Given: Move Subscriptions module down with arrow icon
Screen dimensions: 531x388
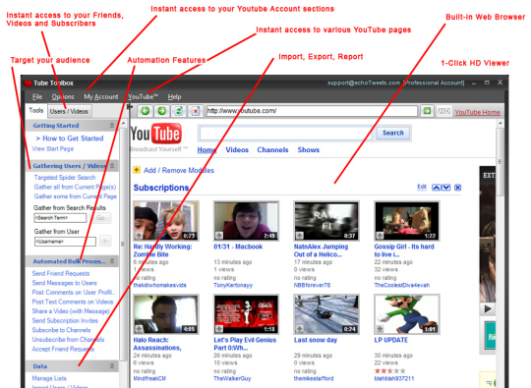Looking at the screenshot, I should (x=445, y=188).
